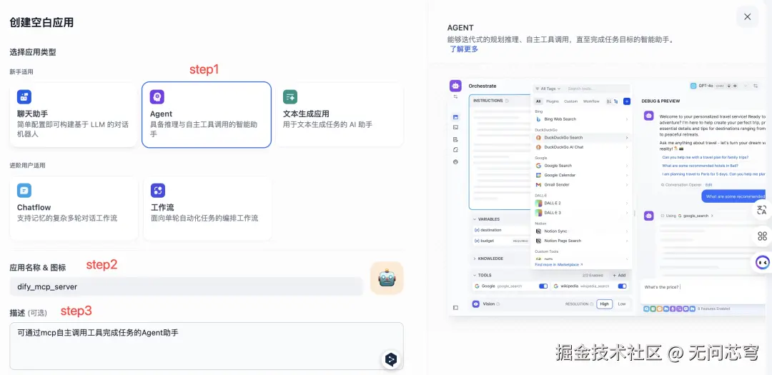This screenshot has height=375, width=772.
Task: Click the switch arrows under the robot icon
Action: pos(455,97)
